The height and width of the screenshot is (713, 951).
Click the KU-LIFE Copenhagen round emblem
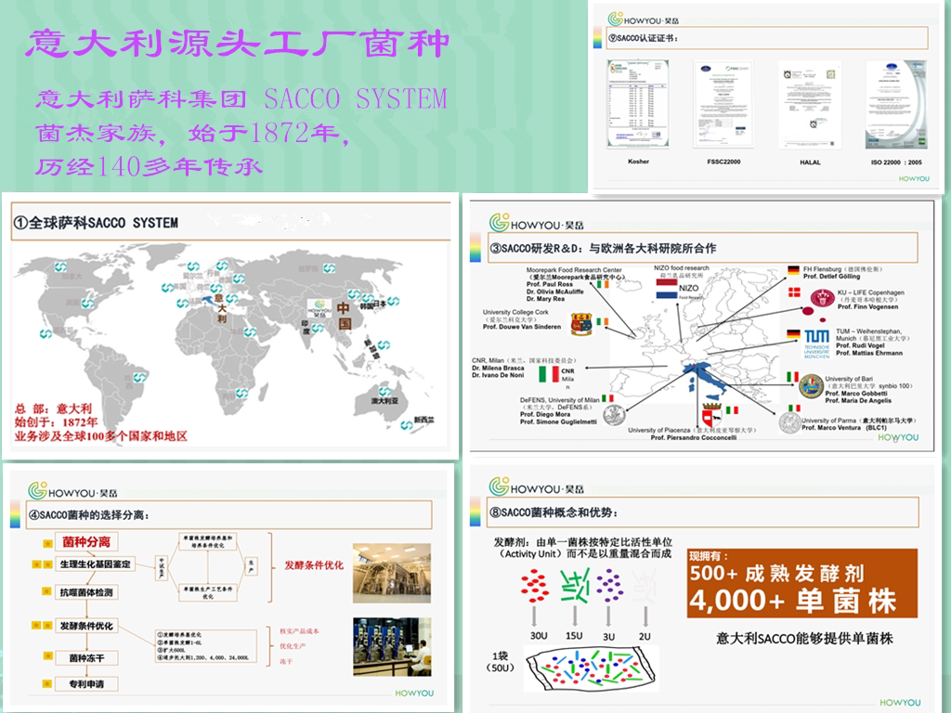823,298
